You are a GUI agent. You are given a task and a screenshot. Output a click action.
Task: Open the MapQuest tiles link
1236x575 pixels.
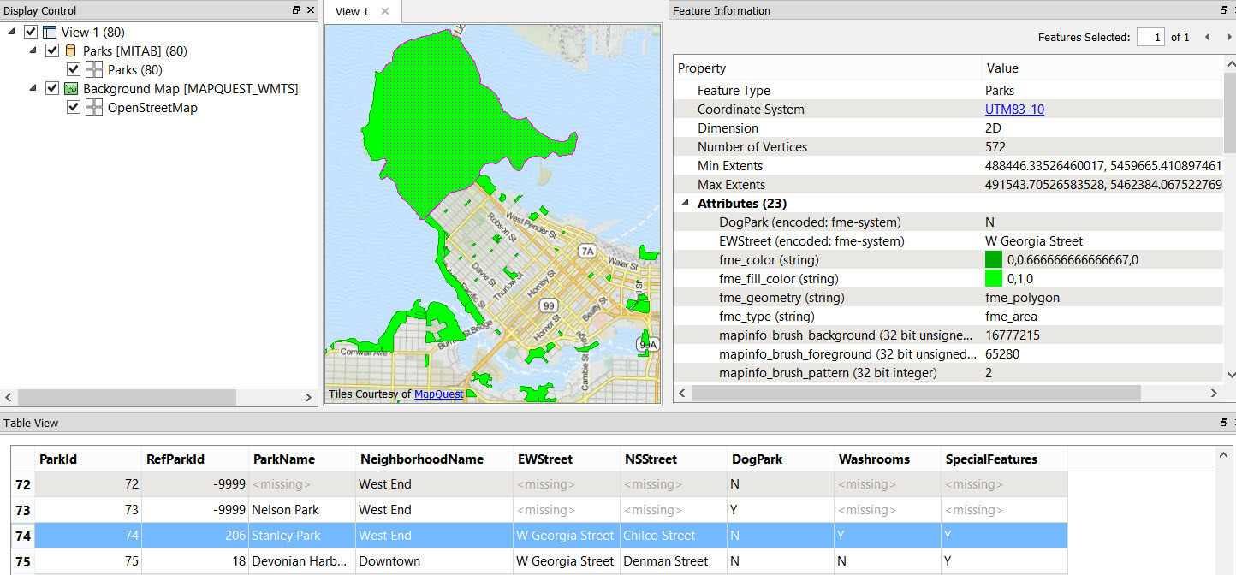coord(439,394)
